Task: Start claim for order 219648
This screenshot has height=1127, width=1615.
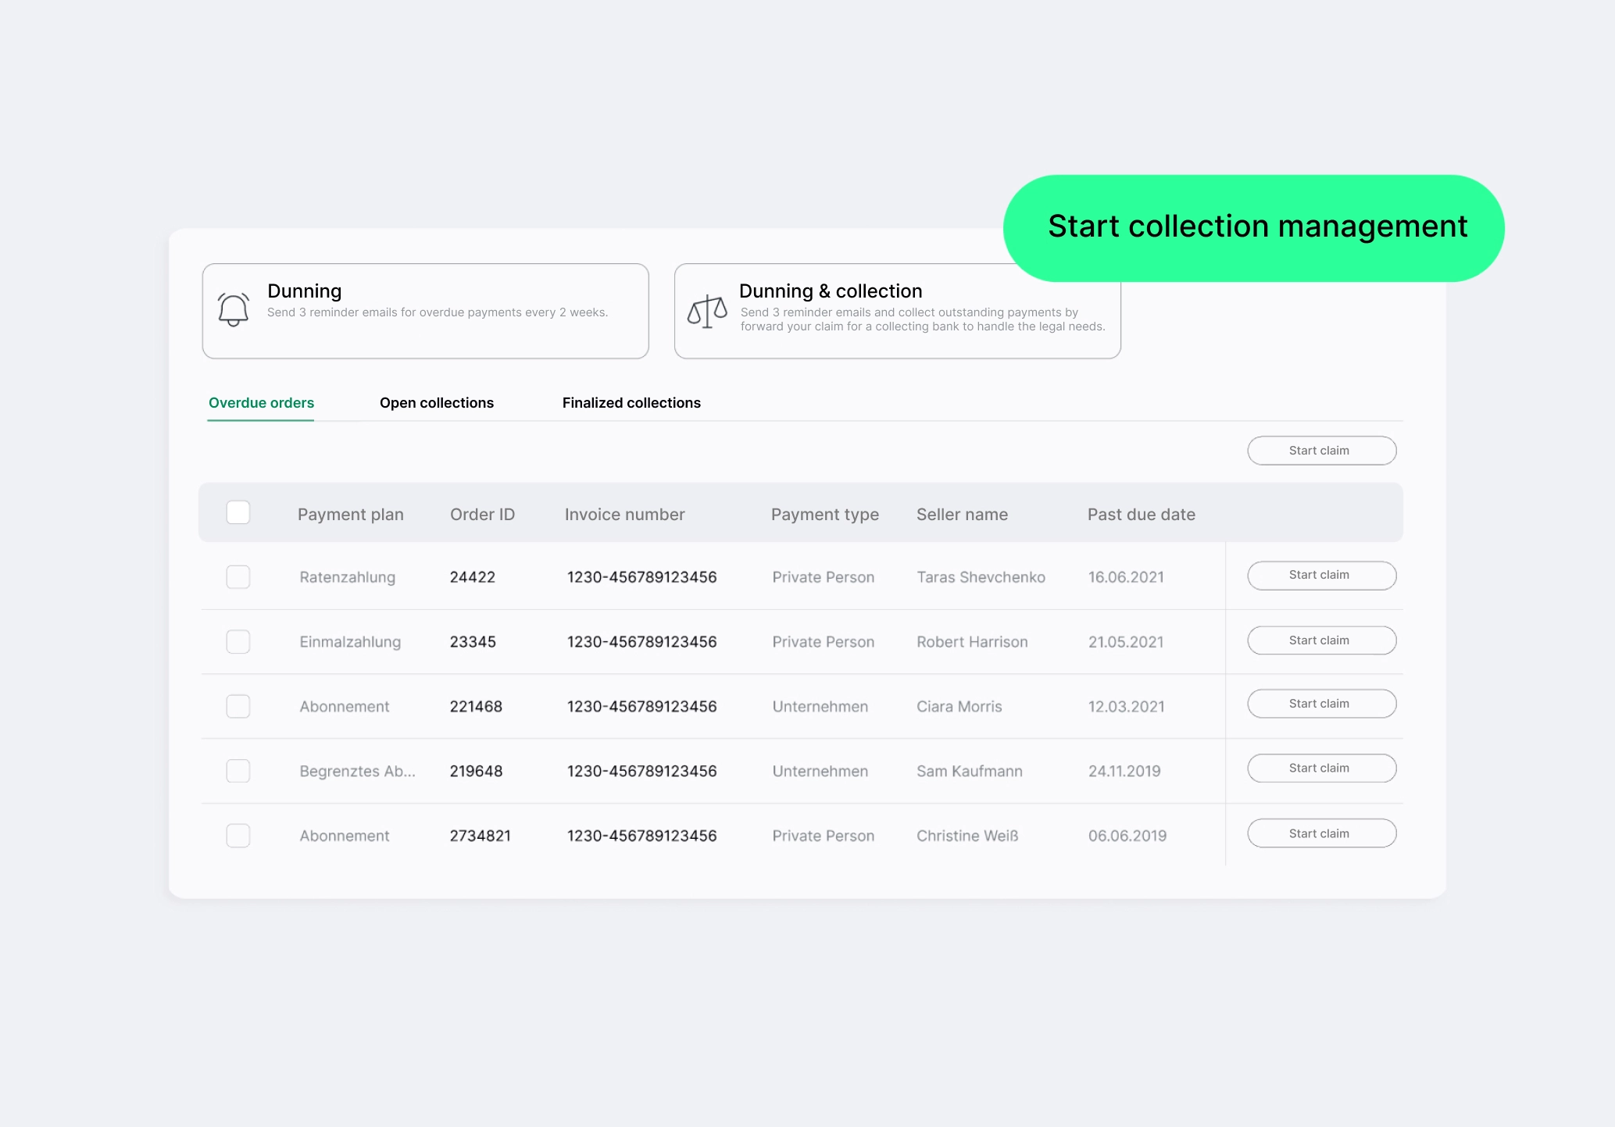Action: 1321,768
